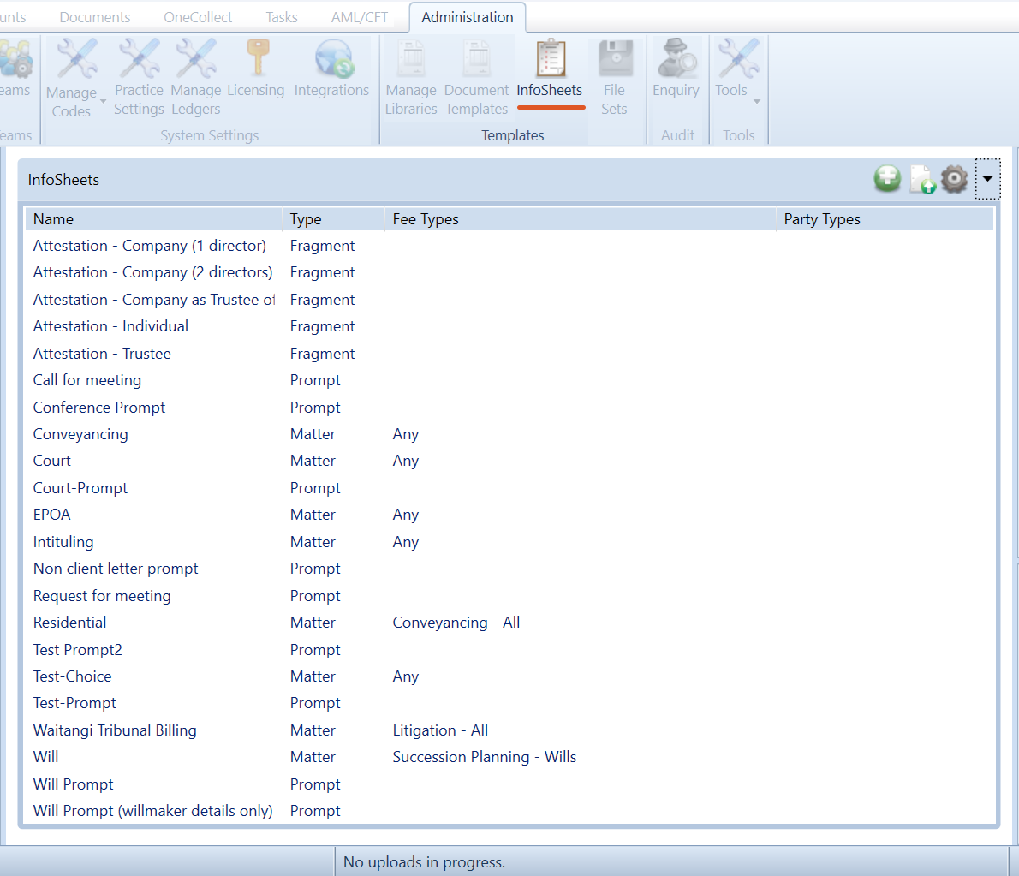This screenshot has height=876, width=1019.
Task: Click No uploads in progress status
Action: (424, 862)
